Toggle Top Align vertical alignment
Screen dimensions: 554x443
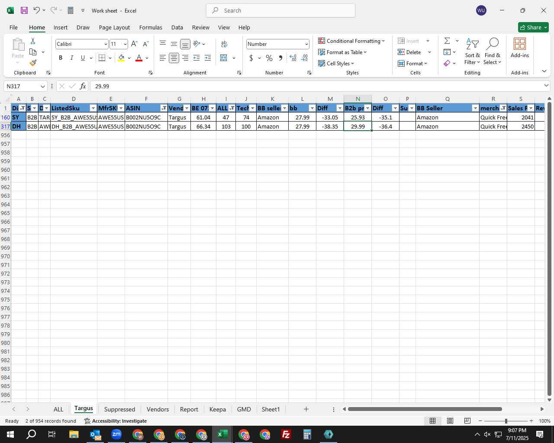coord(162,44)
